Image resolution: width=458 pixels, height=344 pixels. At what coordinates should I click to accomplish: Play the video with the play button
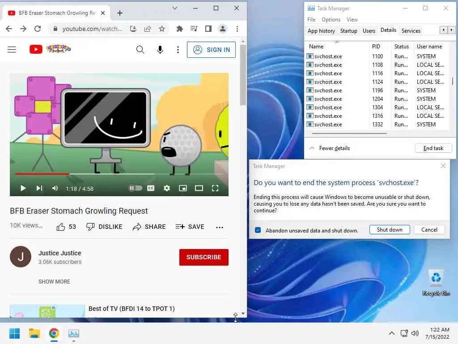point(23,188)
